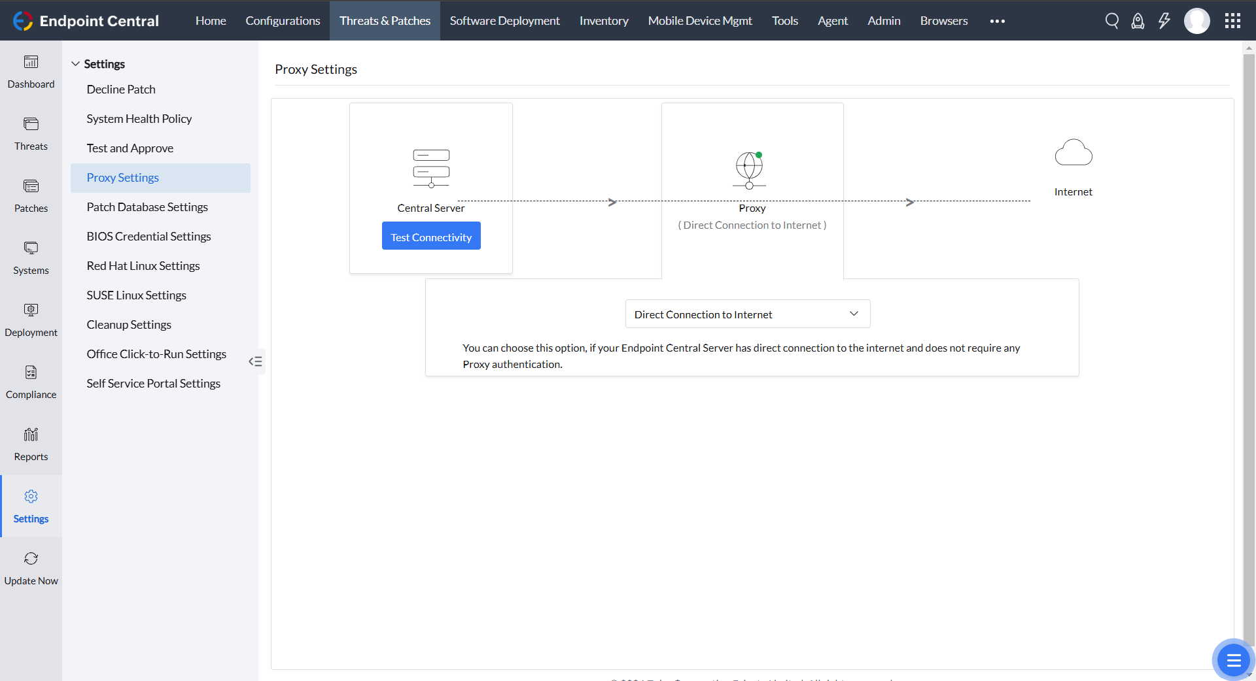Image resolution: width=1256 pixels, height=681 pixels.
Task: Open the search magnifier icon
Action: click(x=1112, y=21)
